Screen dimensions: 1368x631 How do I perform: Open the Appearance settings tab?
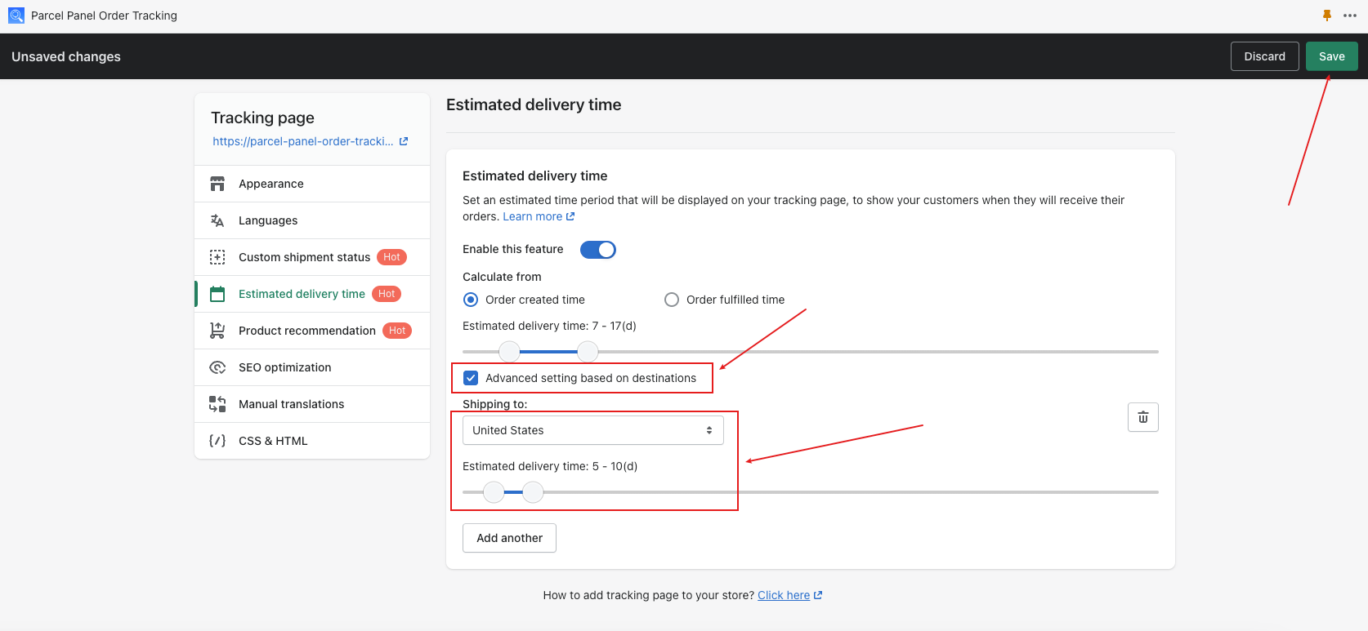click(312, 184)
